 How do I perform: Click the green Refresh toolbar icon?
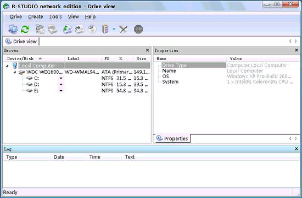coord(25,30)
